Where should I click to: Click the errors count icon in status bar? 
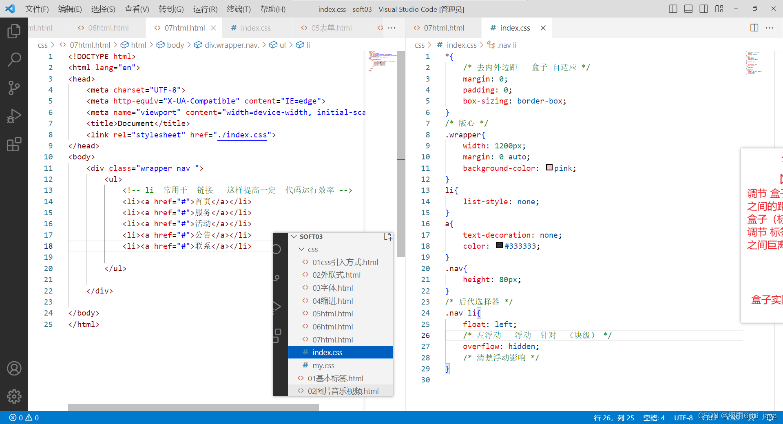[x=13, y=417]
